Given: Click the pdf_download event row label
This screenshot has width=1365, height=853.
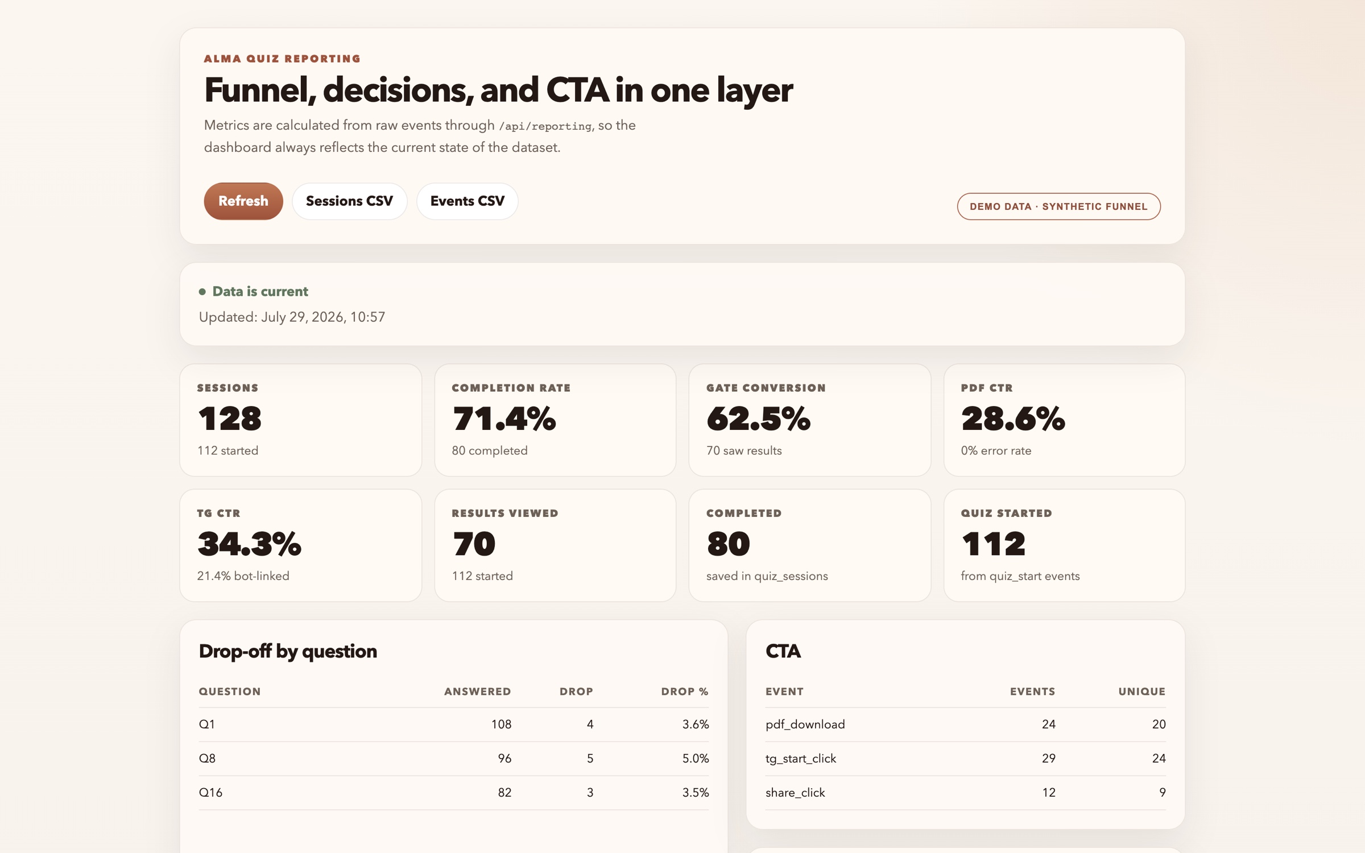Looking at the screenshot, I should tap(805, 724).
